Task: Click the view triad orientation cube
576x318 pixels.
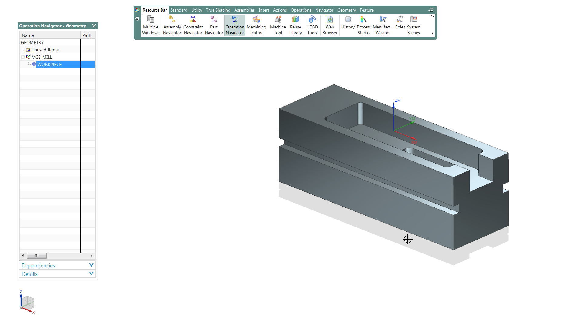Action: point(28,302)
